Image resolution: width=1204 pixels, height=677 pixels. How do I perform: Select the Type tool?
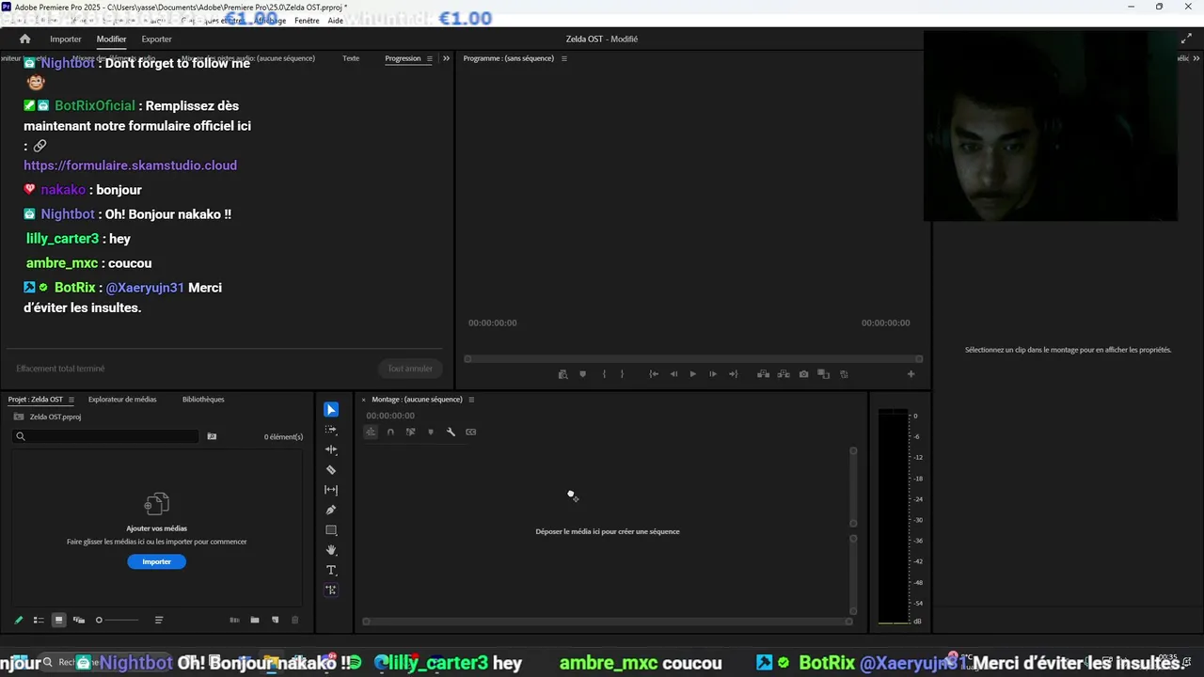tap(331, 570)
